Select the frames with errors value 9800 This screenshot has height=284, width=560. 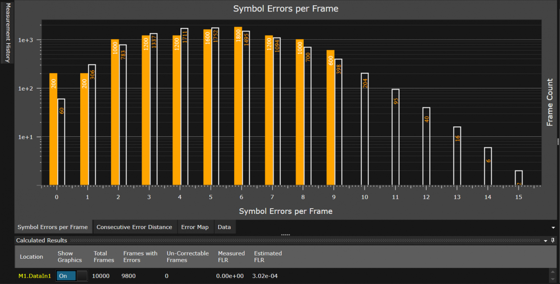coord(129,276)
